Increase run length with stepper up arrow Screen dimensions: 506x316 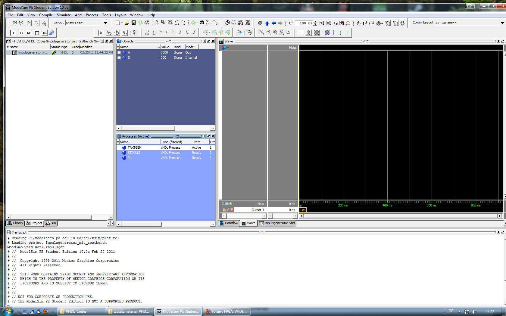[315, 22]
